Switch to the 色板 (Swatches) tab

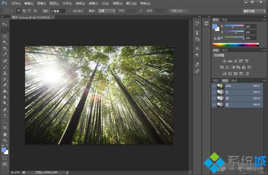coord(224,20)
